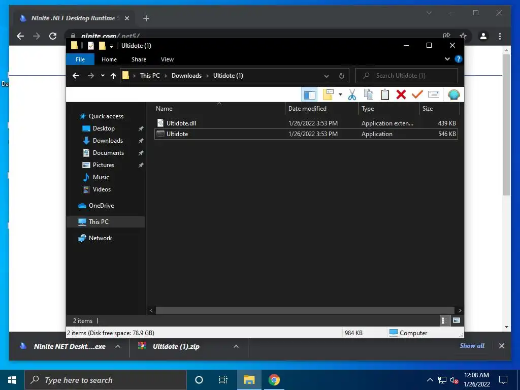Click the Cut scissors icon
The width and height of the screenshot is (520, 390).
pyautogui.click(x=352, y=95)
